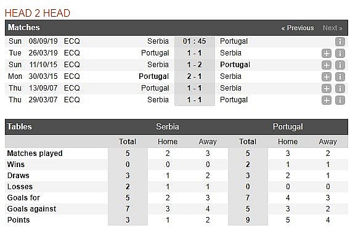Image resolution: width=358 pixels, height=233 pixels.
Task: Open the 2 - 1 score on 30/03/15
Action: coord(195,76)
